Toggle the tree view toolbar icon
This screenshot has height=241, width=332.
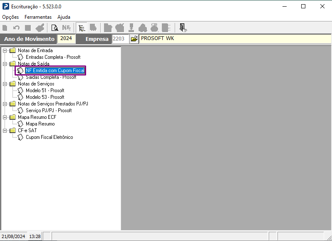[82, 28]
